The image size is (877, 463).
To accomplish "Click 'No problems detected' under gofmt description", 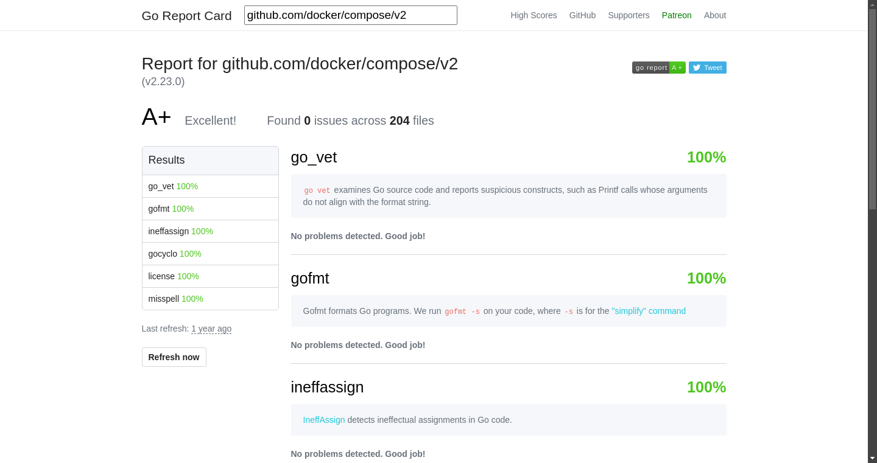I will tap(358, 345).
